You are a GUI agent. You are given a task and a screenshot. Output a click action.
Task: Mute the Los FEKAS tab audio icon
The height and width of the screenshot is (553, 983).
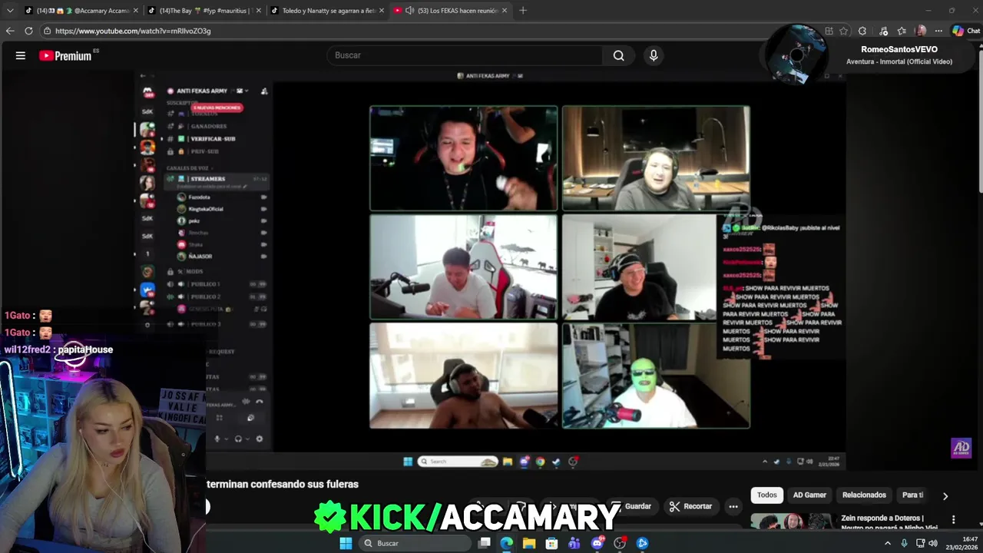point(409,11)
